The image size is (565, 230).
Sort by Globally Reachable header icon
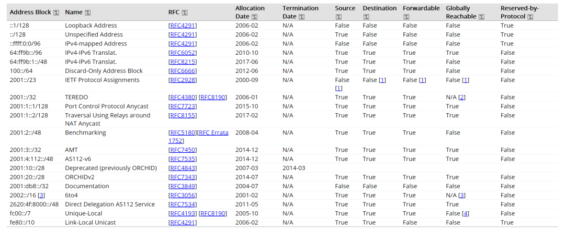(x=481, y=17)
